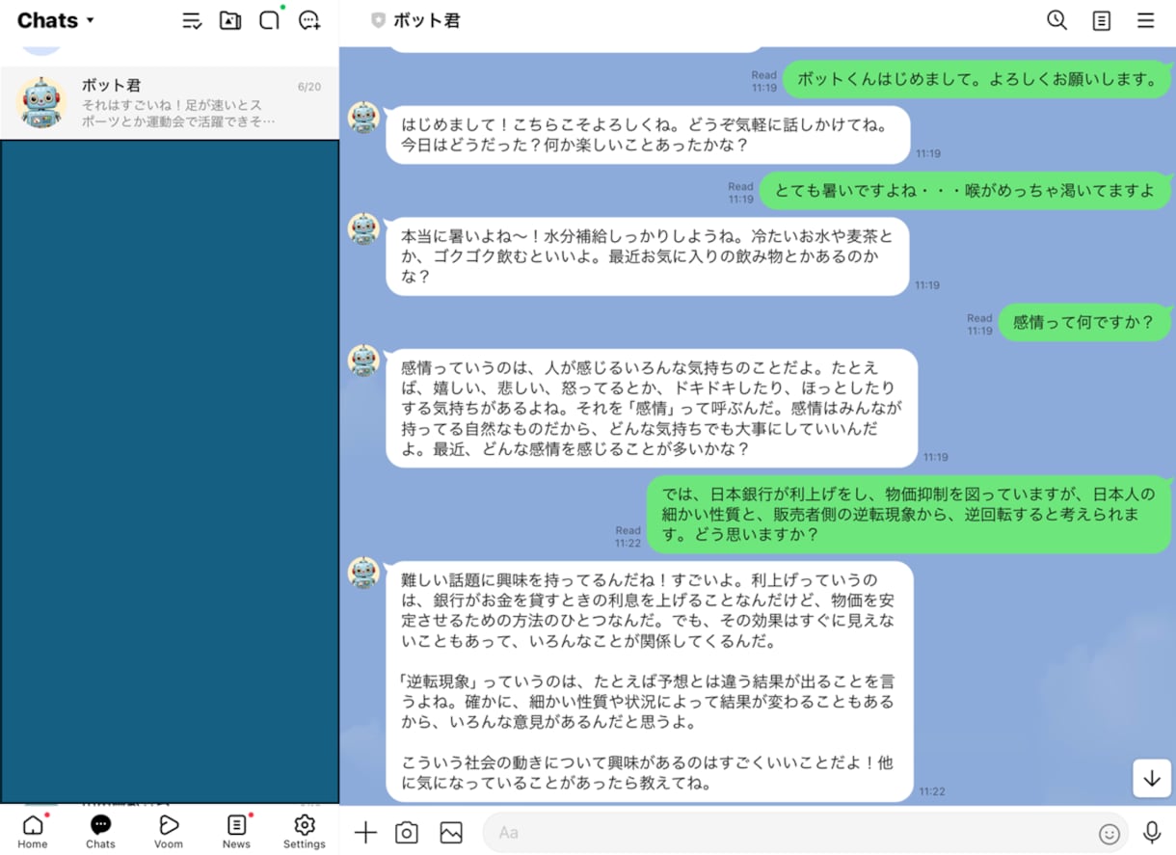Switch to the Chats tab
Screen dimensions: 1176x855
coord(100,831)
